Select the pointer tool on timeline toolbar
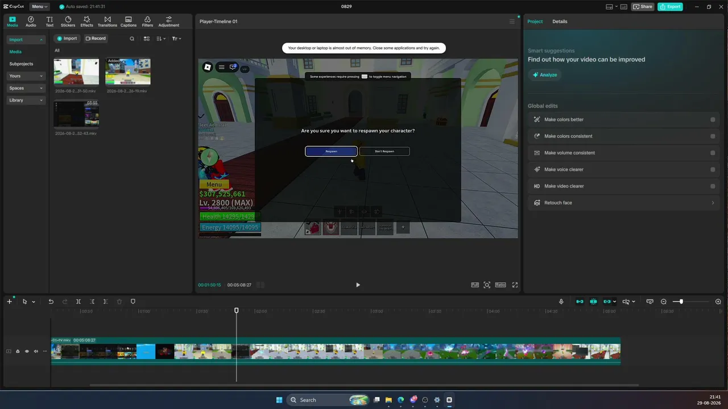The image size is (728, 409). point(25,302)
